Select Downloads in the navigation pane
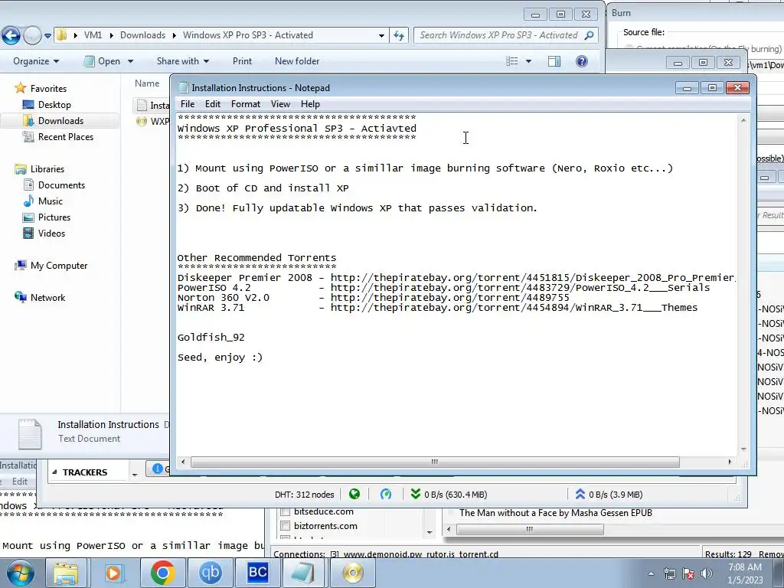 pos(60,120)
